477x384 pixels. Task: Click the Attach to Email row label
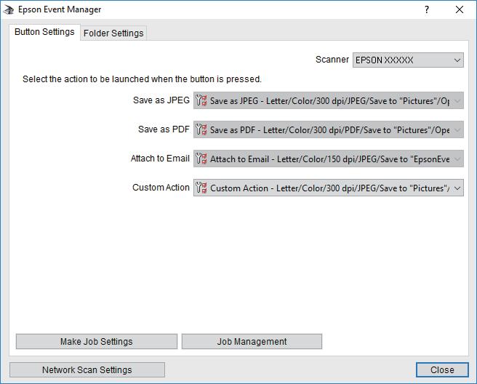[160, 159]
